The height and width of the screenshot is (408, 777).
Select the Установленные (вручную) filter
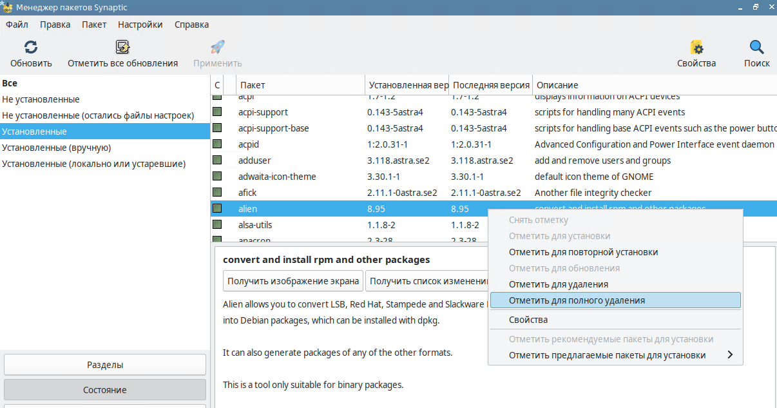click(x=105, y=148)
